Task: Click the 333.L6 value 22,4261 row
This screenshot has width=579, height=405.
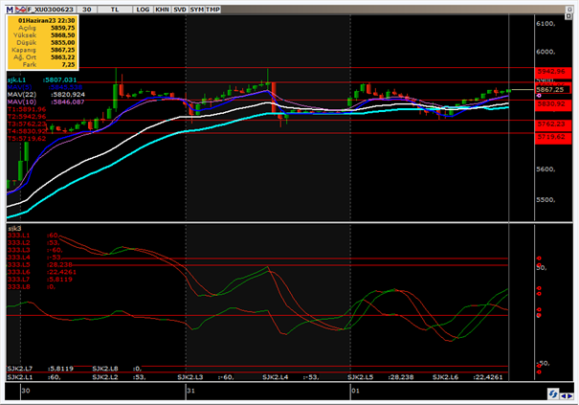Action: pos(42,272)
